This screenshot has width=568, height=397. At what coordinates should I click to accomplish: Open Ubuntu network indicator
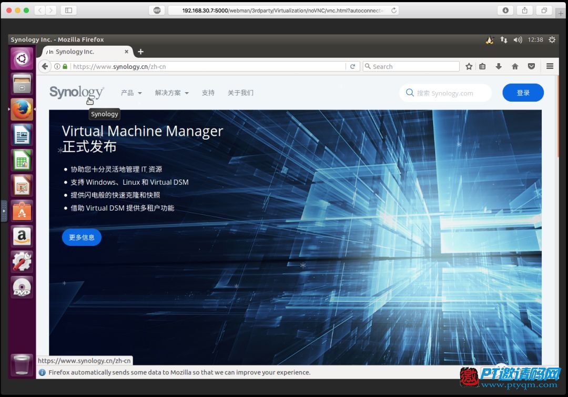(x=503, y=39)
